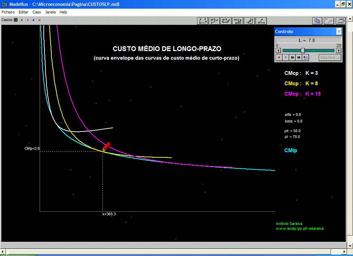The height and width of the screenshot is (256, 353).
Task: Open the Caso menu
Action: tap(37, 12)
